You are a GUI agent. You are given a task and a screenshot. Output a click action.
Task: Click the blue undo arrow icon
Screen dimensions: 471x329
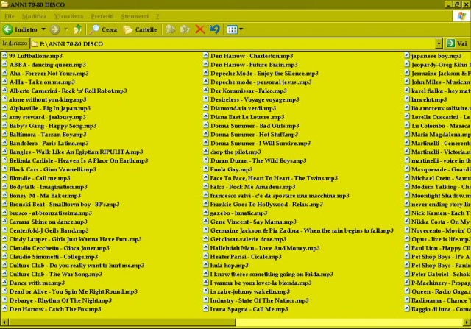214,29
